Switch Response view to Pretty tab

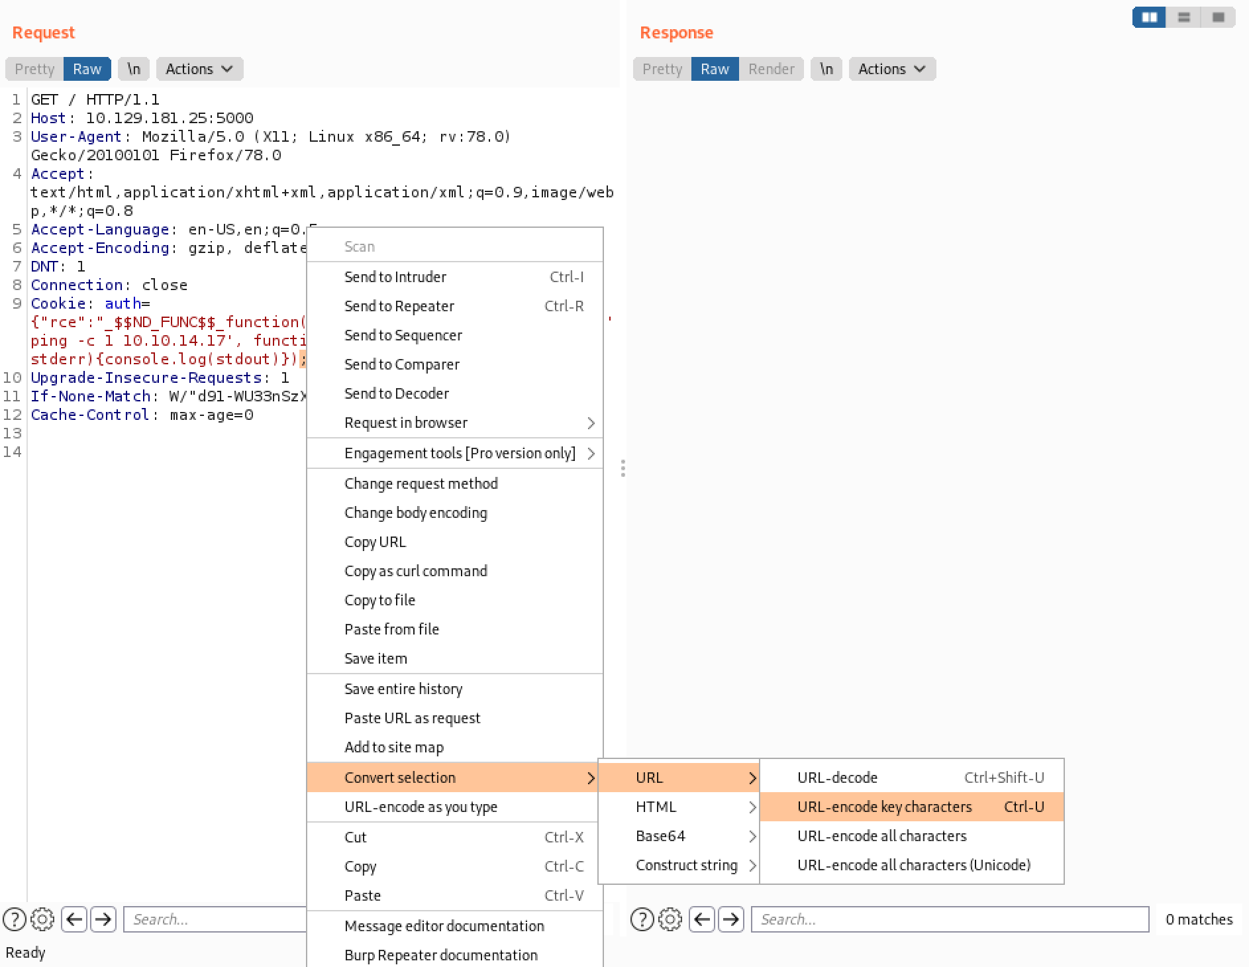pyautogui.click(x=662, y=69)
